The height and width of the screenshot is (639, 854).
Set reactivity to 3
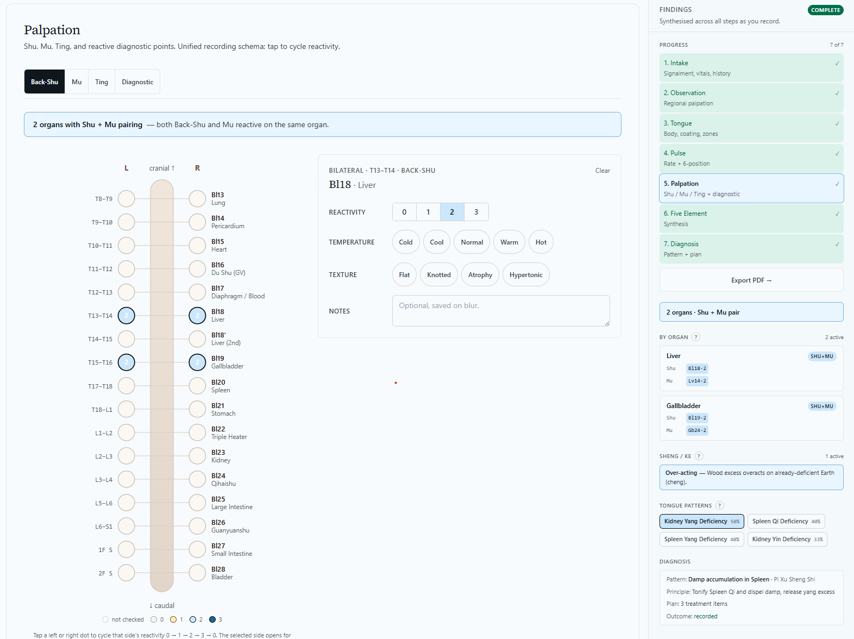476,212
